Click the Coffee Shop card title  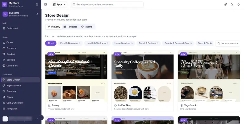[x=125, y=105]
